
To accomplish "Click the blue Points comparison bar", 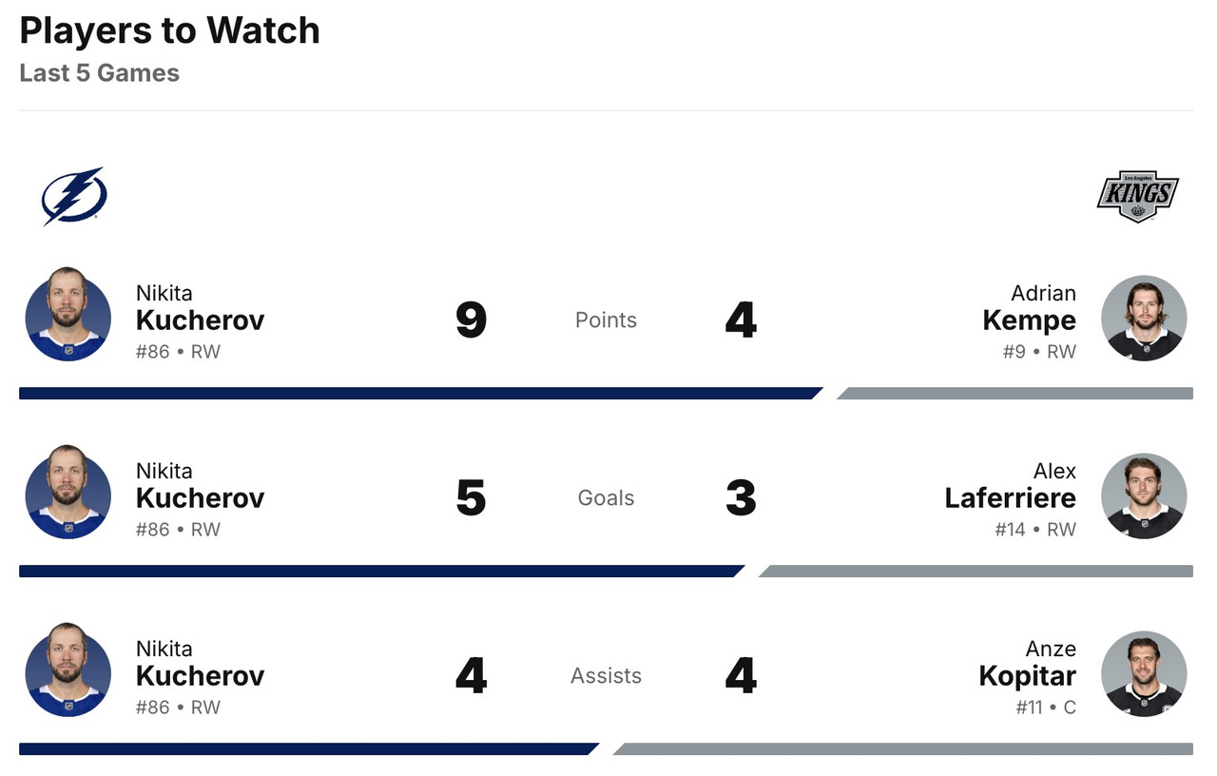I will [x=418, y=394].
